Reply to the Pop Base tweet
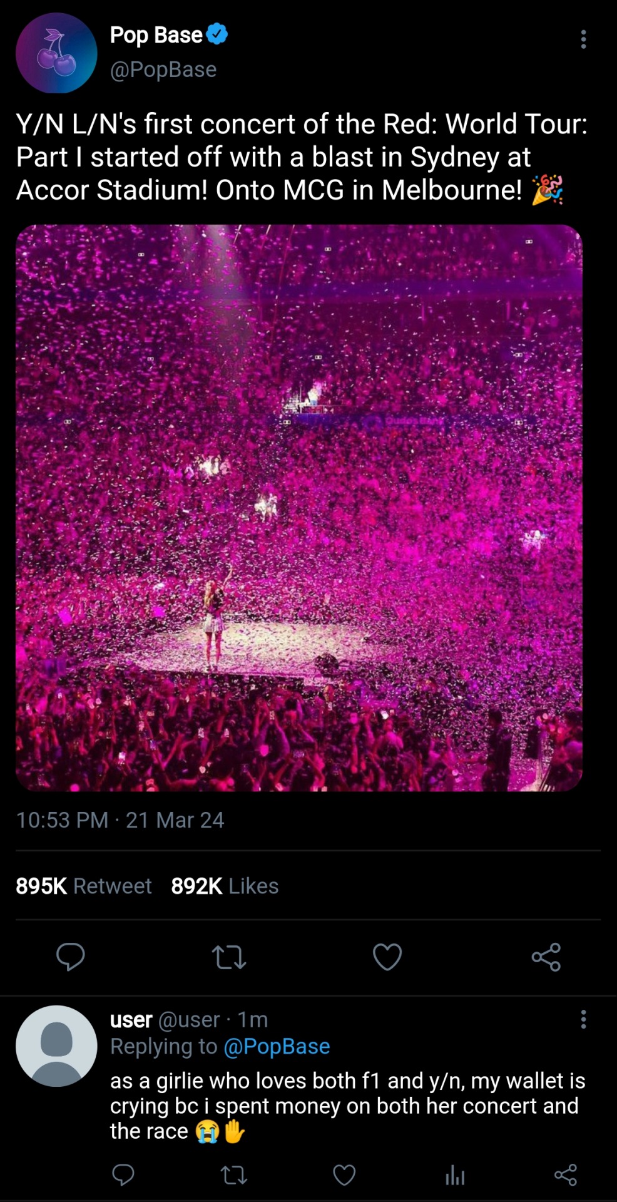Viewport: 617px width, 1202px height. point(71,957)
